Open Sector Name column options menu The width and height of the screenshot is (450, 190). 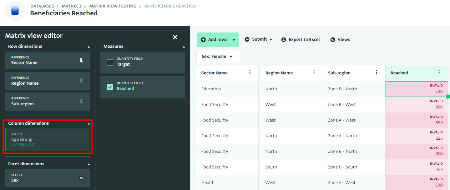tap(250, 72)
